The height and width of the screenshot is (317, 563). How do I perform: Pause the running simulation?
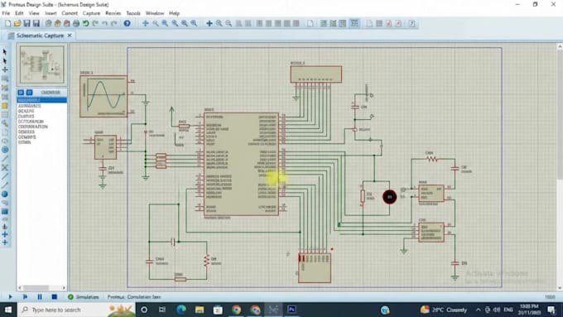pyautogui.click(x=40, y=297)
